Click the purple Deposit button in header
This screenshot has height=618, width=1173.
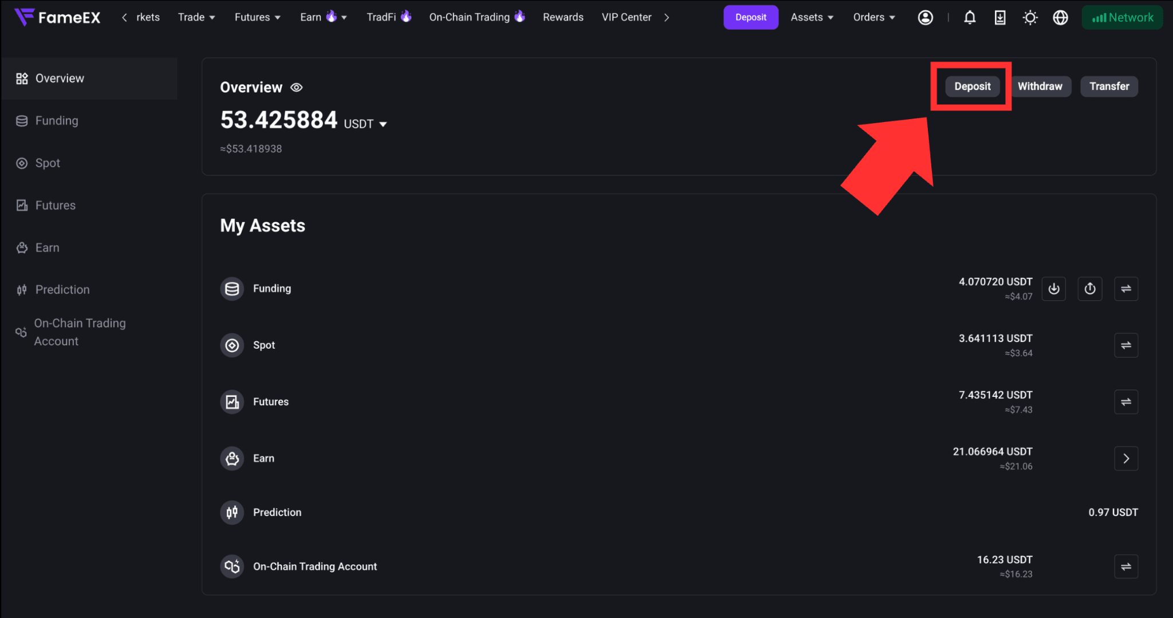click(x=750, y=17)
